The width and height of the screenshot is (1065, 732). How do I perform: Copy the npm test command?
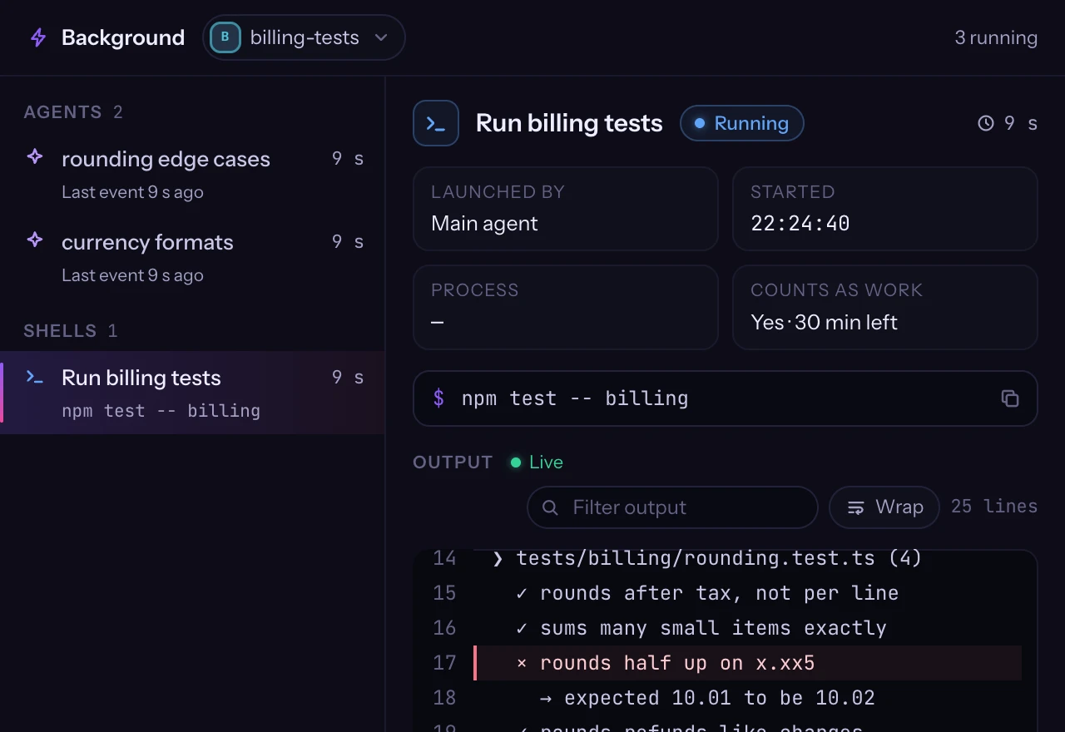click(1010, 398)
